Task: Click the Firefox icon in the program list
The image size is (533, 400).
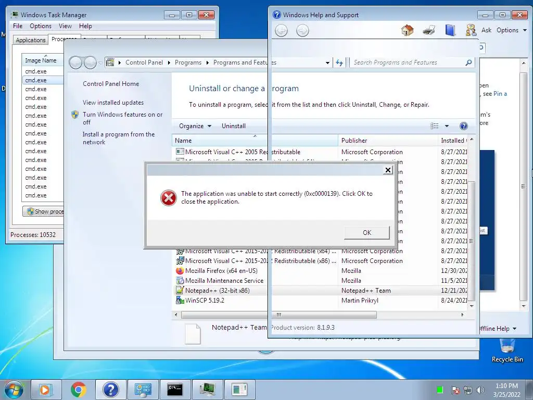Action: [180, 271]
